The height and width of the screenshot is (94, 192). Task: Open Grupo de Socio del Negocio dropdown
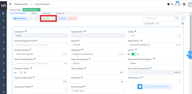click(155, 63)
